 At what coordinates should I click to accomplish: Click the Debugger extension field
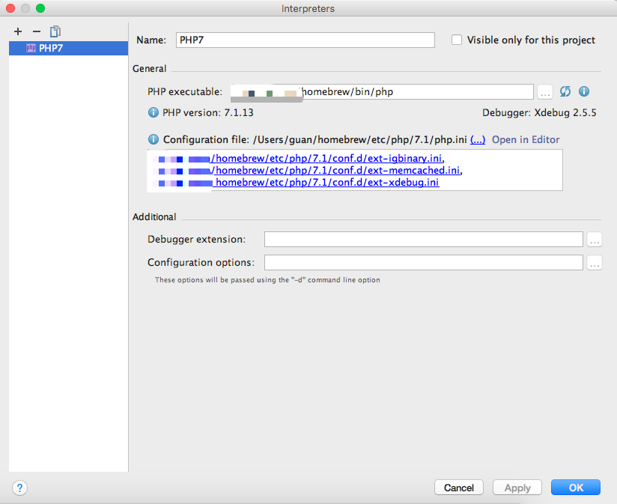point(423,239)
